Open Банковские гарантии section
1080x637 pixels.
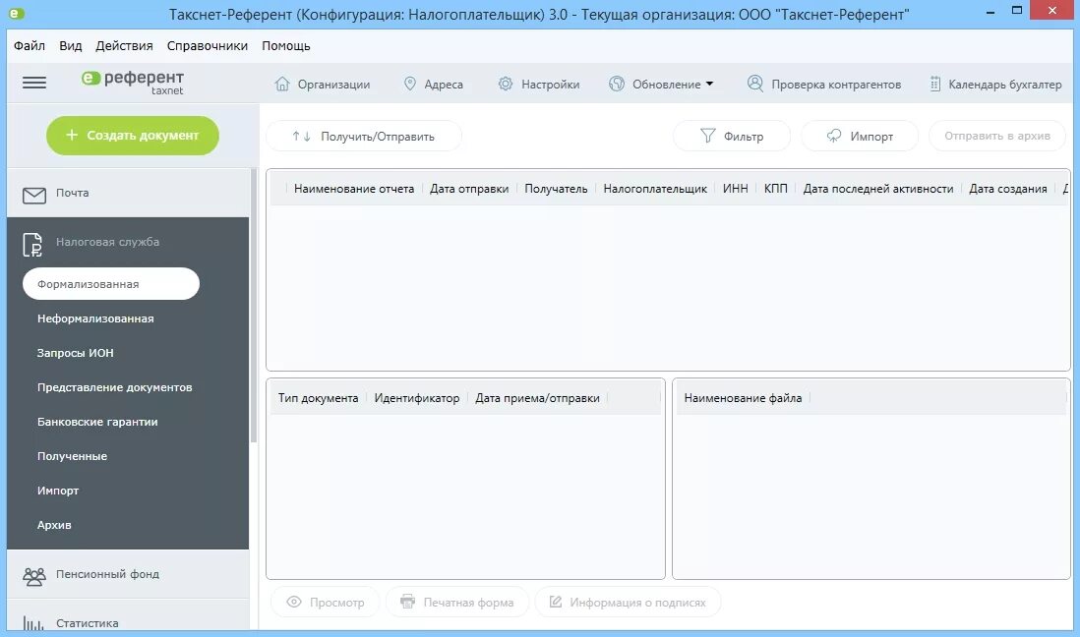click(x=97, y=422)
